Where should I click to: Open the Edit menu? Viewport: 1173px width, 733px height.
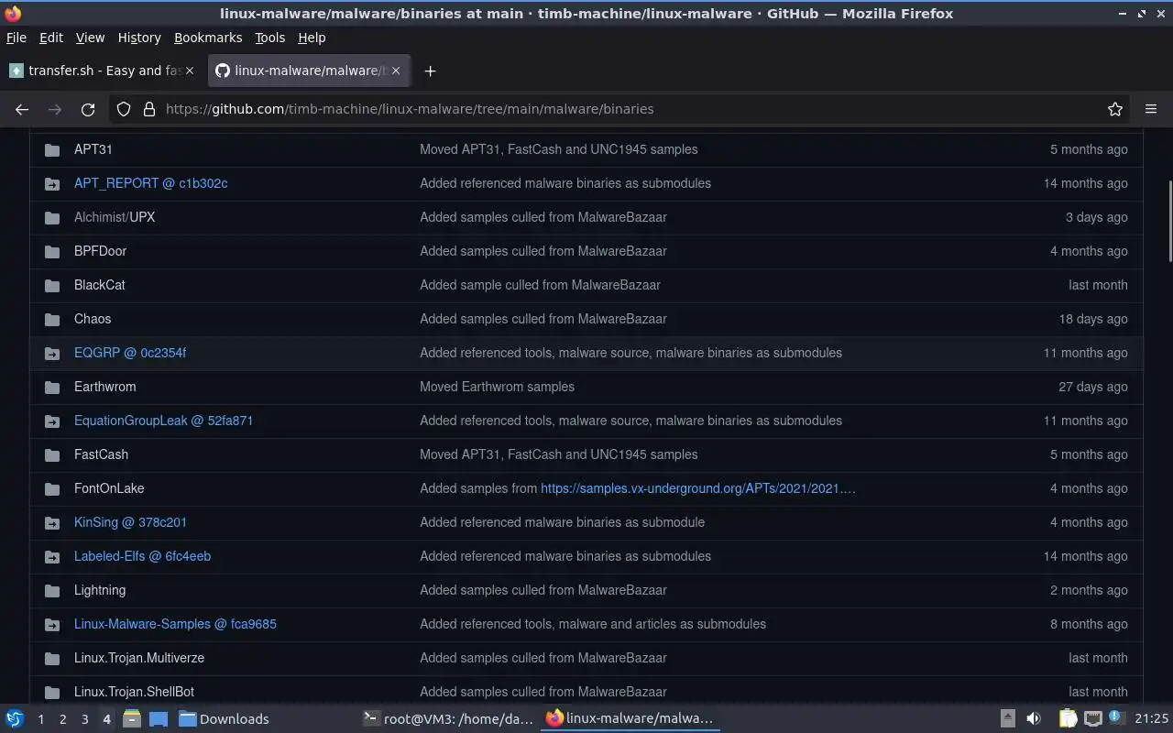[x=51, y=38]
